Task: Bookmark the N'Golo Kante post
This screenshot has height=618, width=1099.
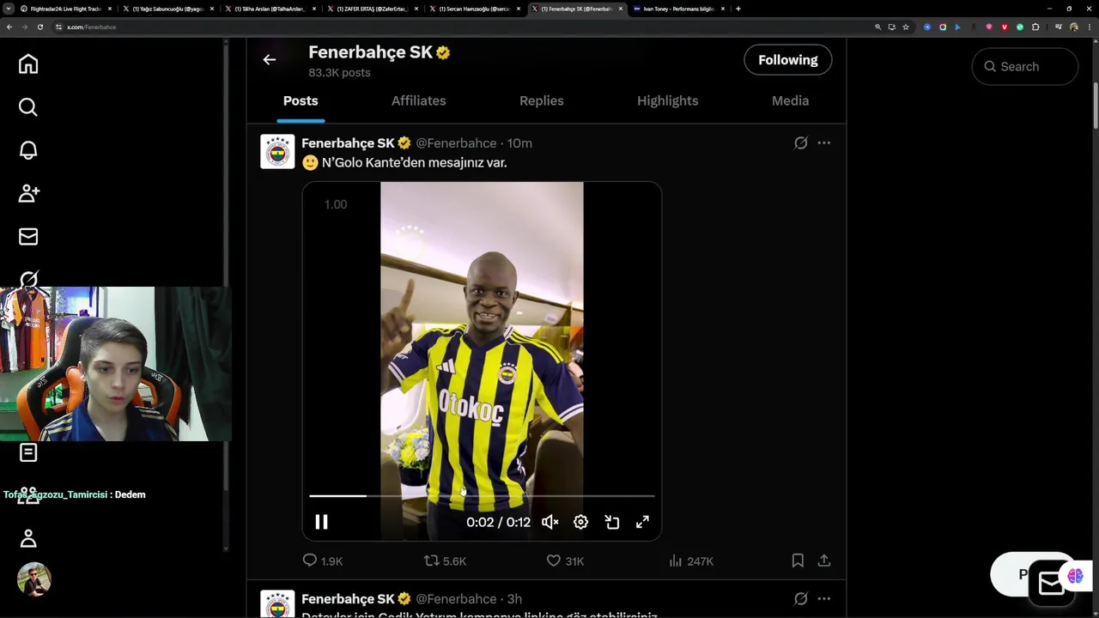Action: [x=798, y=560]
